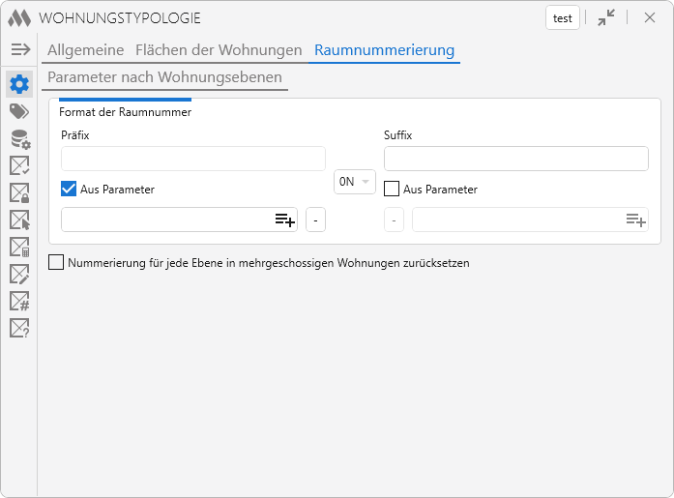
Task: Select the room lock icon
Action: pyautogui.click(x=19, y=193)
